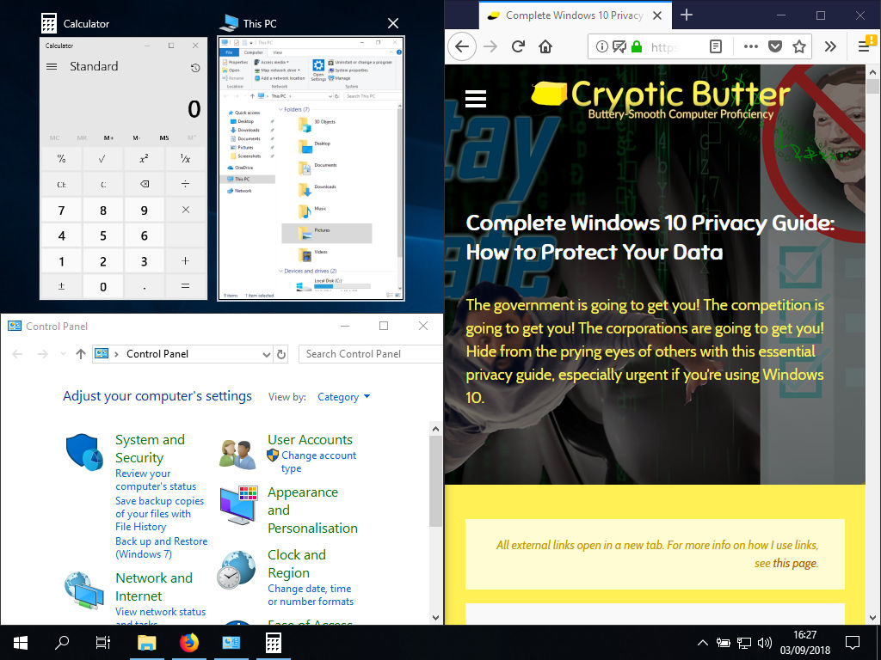881x660 pixels.
Task: Open Back up and Restore (Windows 7)
Action: point(161,547)
